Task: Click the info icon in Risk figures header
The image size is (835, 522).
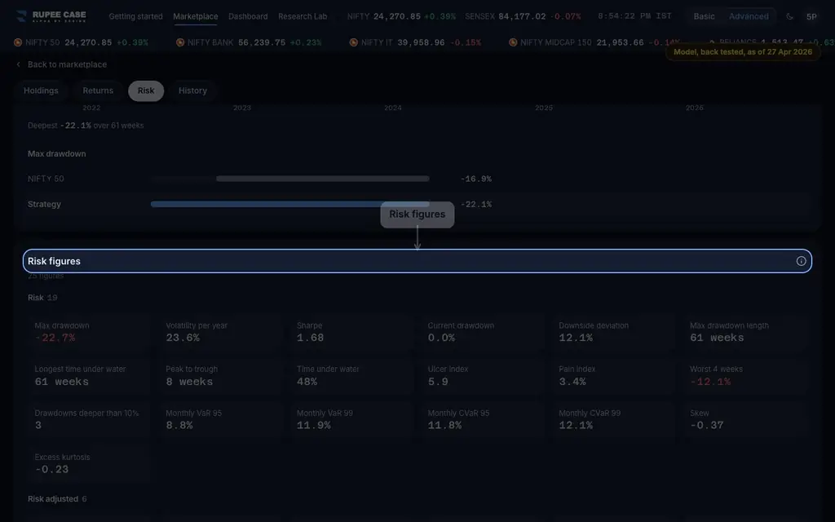Action: click(x=801, y=261)
